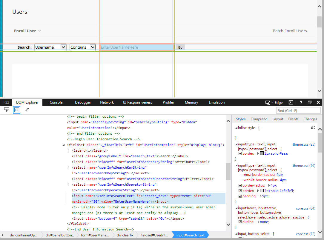This screenshot has width=324, height=240.
Task: Open the Changes tab
Action: point(310,119)
